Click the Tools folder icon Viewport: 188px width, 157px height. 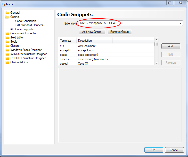pyautogui.click(x=7, y=42)
